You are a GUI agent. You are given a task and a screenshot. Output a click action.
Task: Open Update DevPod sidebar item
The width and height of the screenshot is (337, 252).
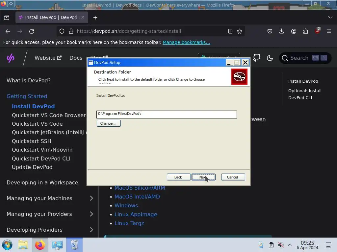point(32,167)
